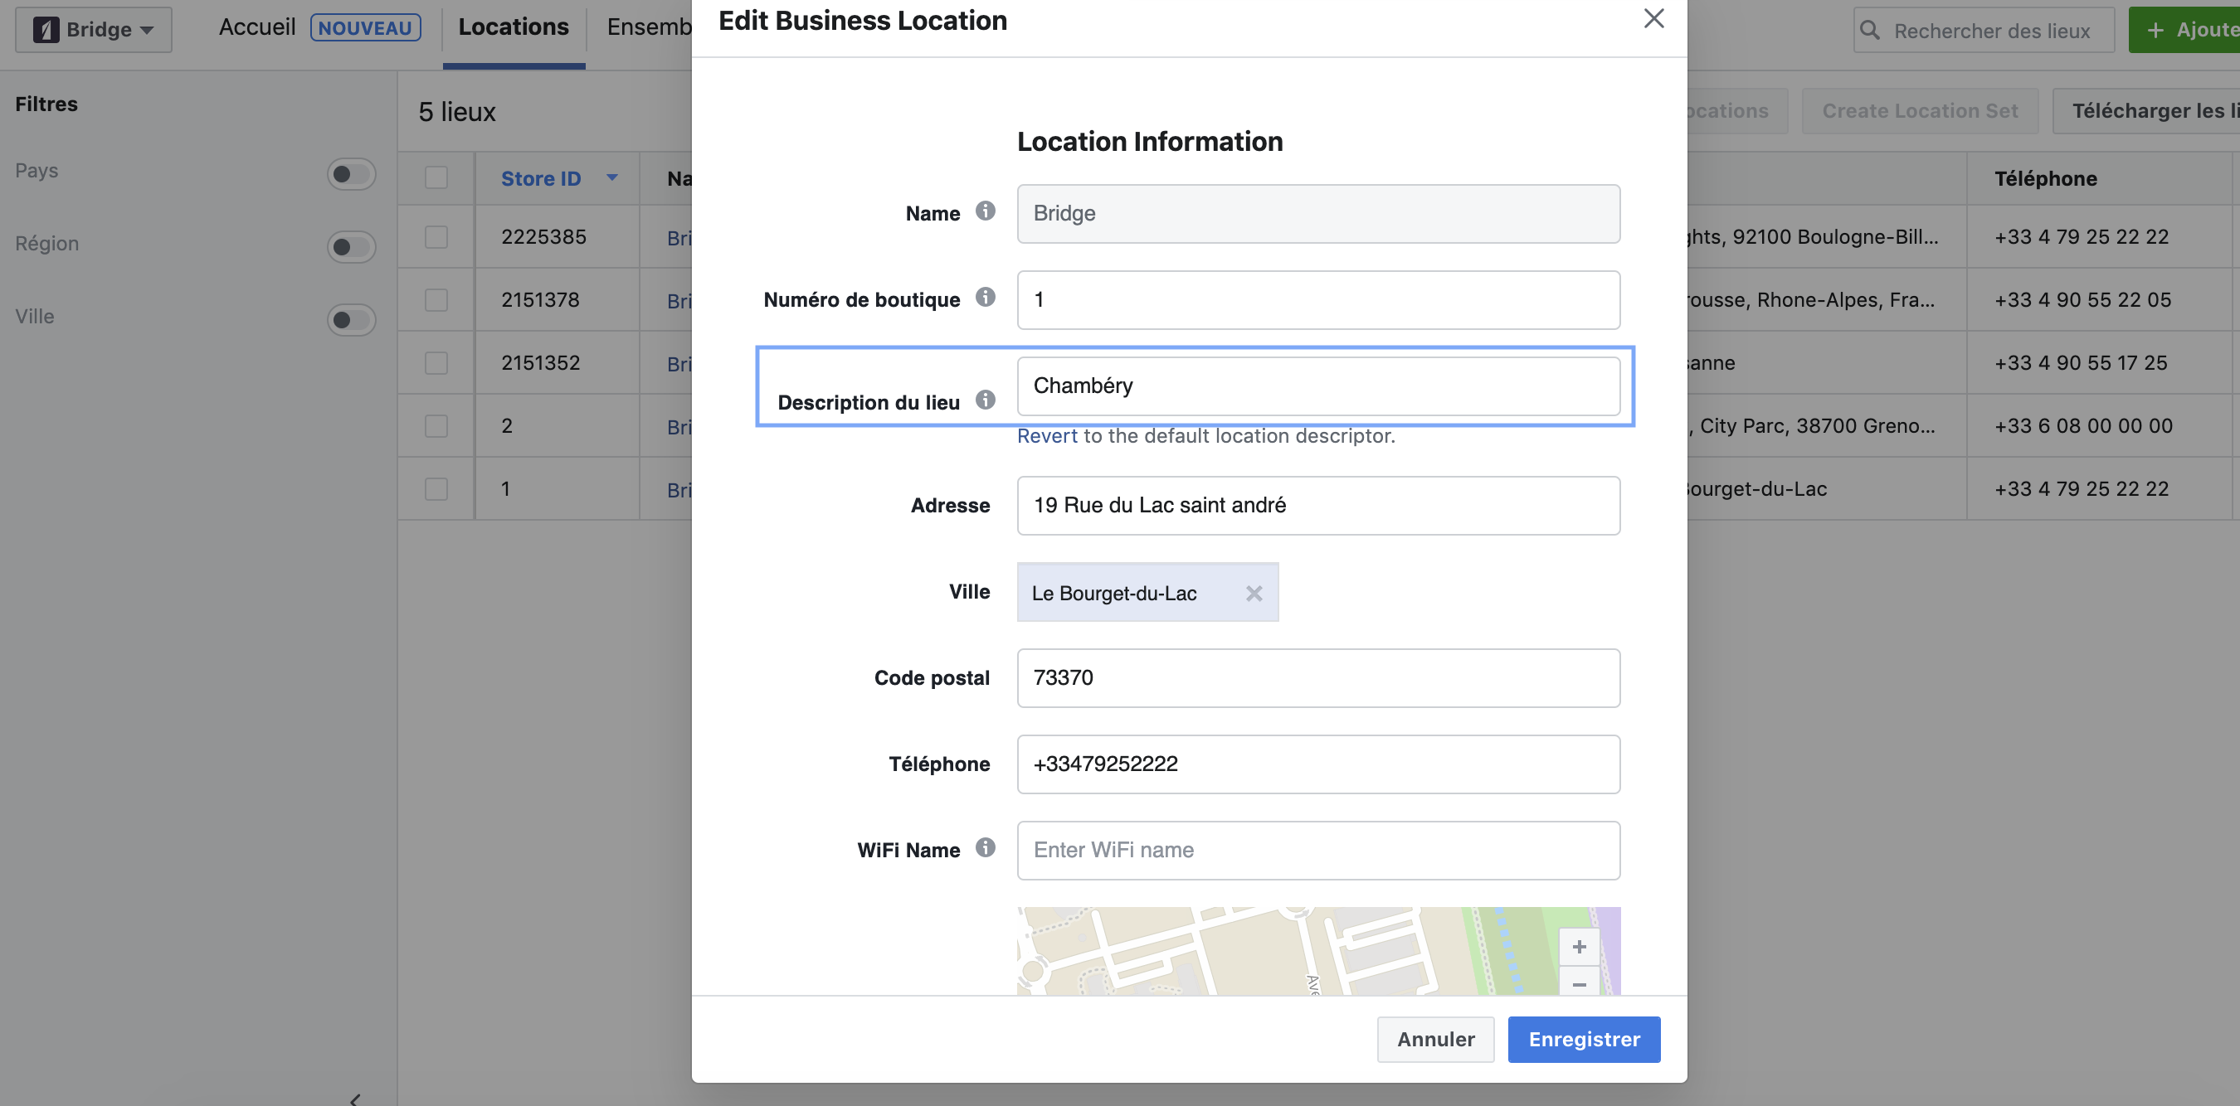Click the address ending 92100 Boulogne-Bill...
The height and width of the screenshot is (1106, 2240).
1812,236
